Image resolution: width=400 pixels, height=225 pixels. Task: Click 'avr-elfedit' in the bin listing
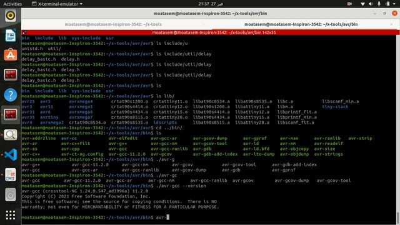[123, 138]
